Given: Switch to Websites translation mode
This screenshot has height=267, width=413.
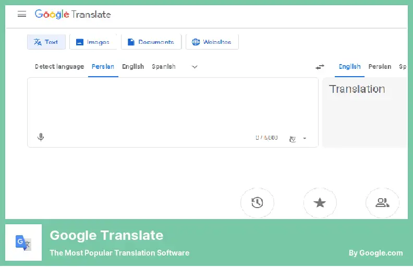Looking at the screenshot, I should point(212,42).
